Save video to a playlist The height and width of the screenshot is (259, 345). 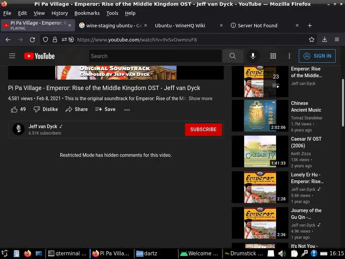tap(105, 109)
